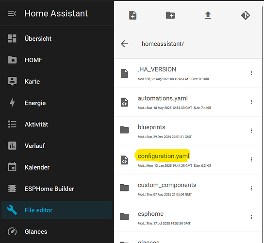Click the new file icon
Screen dimensions: 264x243
pos(132,16)
